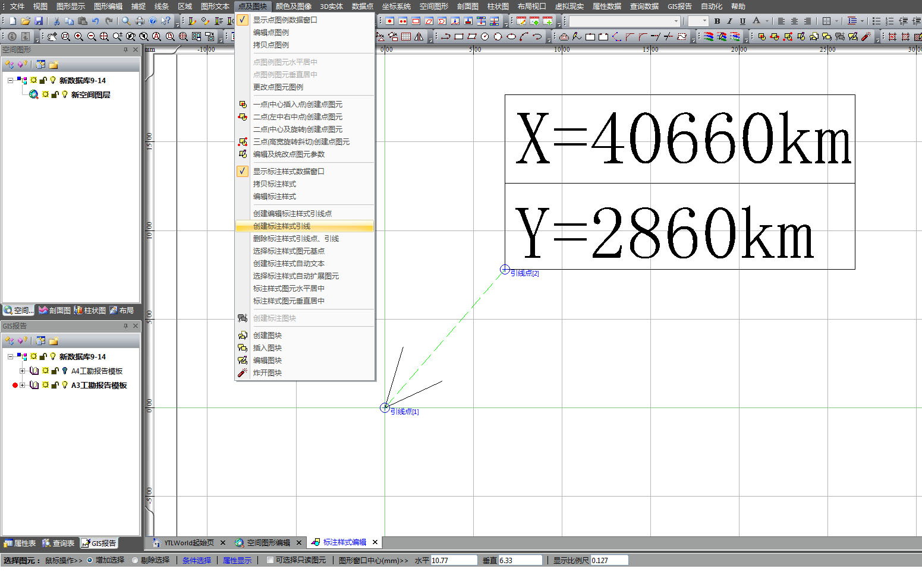This screenshot has height=575, width=922.
Task: Click the single point element toolbar icon
Action: (390, 21)
